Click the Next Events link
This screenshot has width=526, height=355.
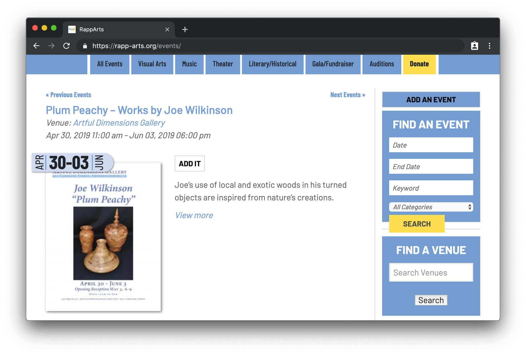pyautogui.click(x=347, y=95)
